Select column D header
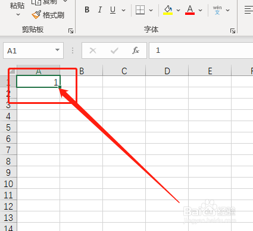 [167, 71]
